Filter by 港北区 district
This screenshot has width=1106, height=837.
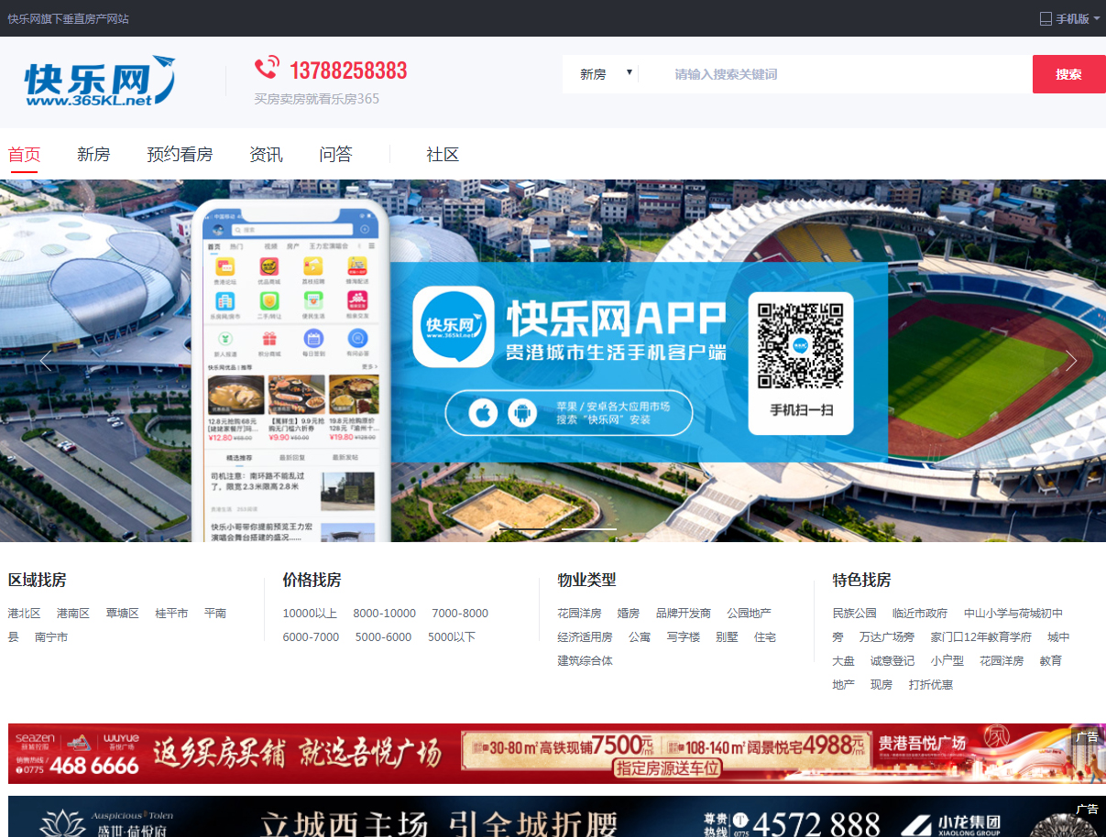click(x=25, y=613)
